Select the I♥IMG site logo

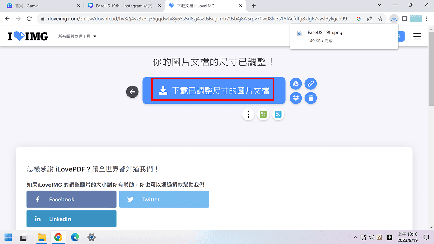[x=28, y=36]
